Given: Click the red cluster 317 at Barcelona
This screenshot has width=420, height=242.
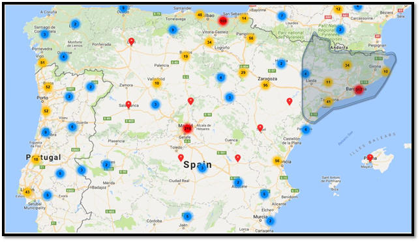Looking at the screenshot, I should pos(359,90).
